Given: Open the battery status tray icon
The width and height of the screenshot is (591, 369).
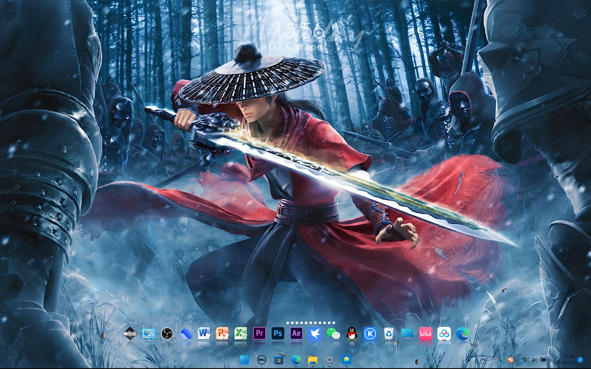Looking at the screenshot, I should click(x=543, y=359).
